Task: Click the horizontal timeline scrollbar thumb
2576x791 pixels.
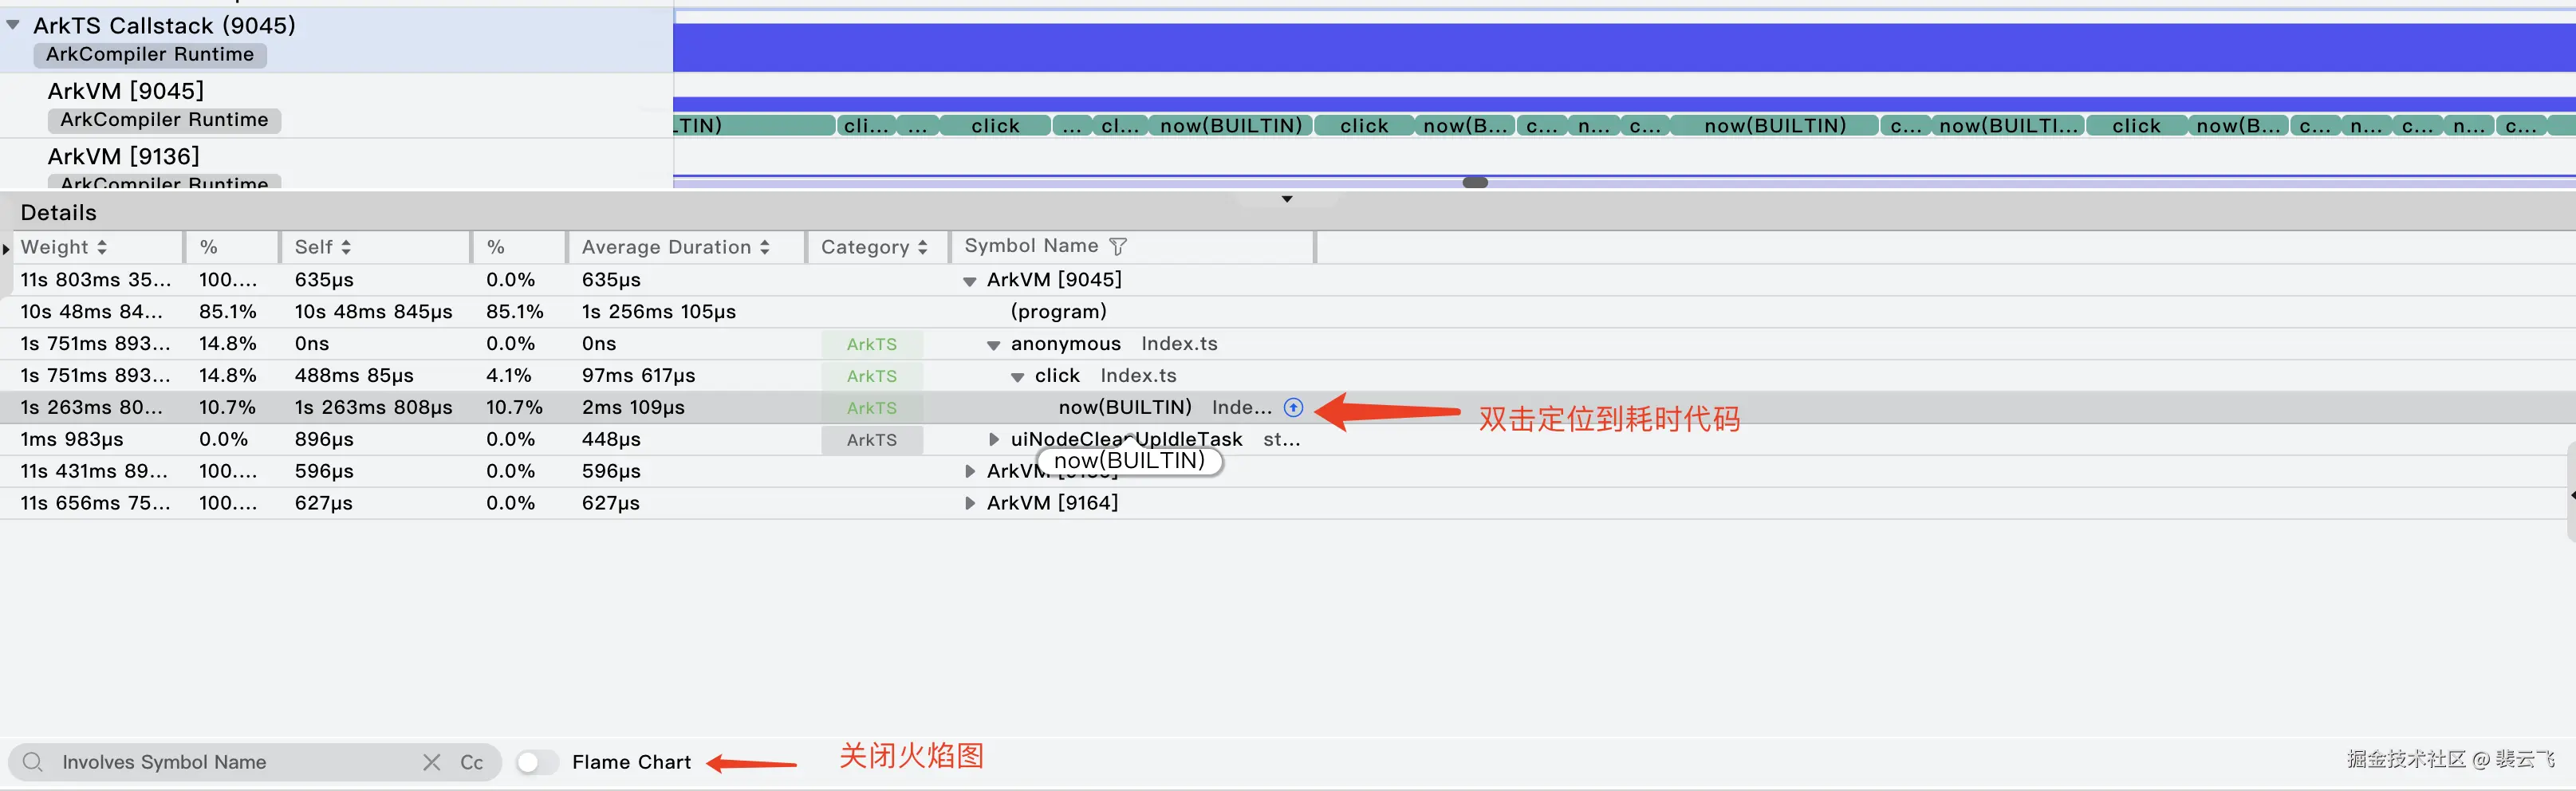Action: (1475, 182)
